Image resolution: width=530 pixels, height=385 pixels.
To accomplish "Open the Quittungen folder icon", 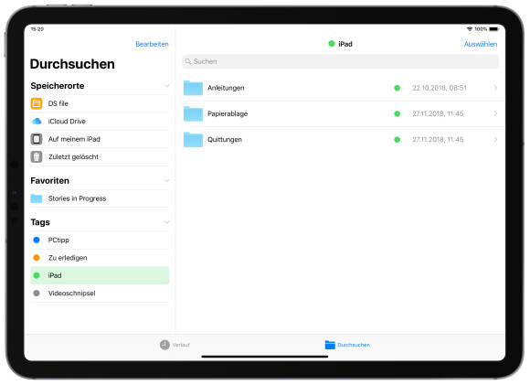I will [193, 139].
